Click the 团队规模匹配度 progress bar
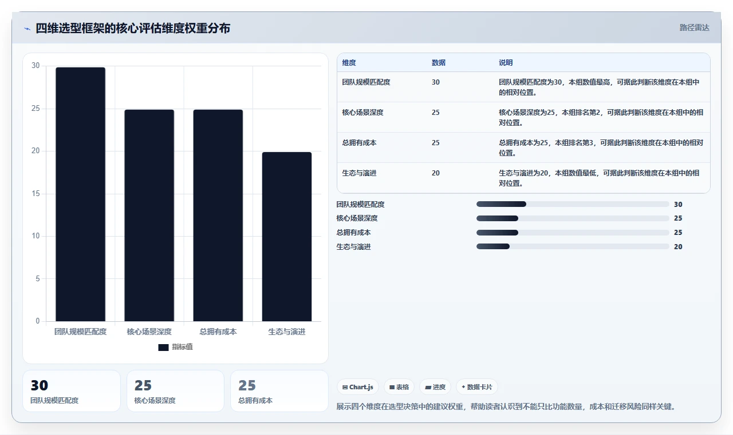733x435 pixels. click(x=573, y=204)
